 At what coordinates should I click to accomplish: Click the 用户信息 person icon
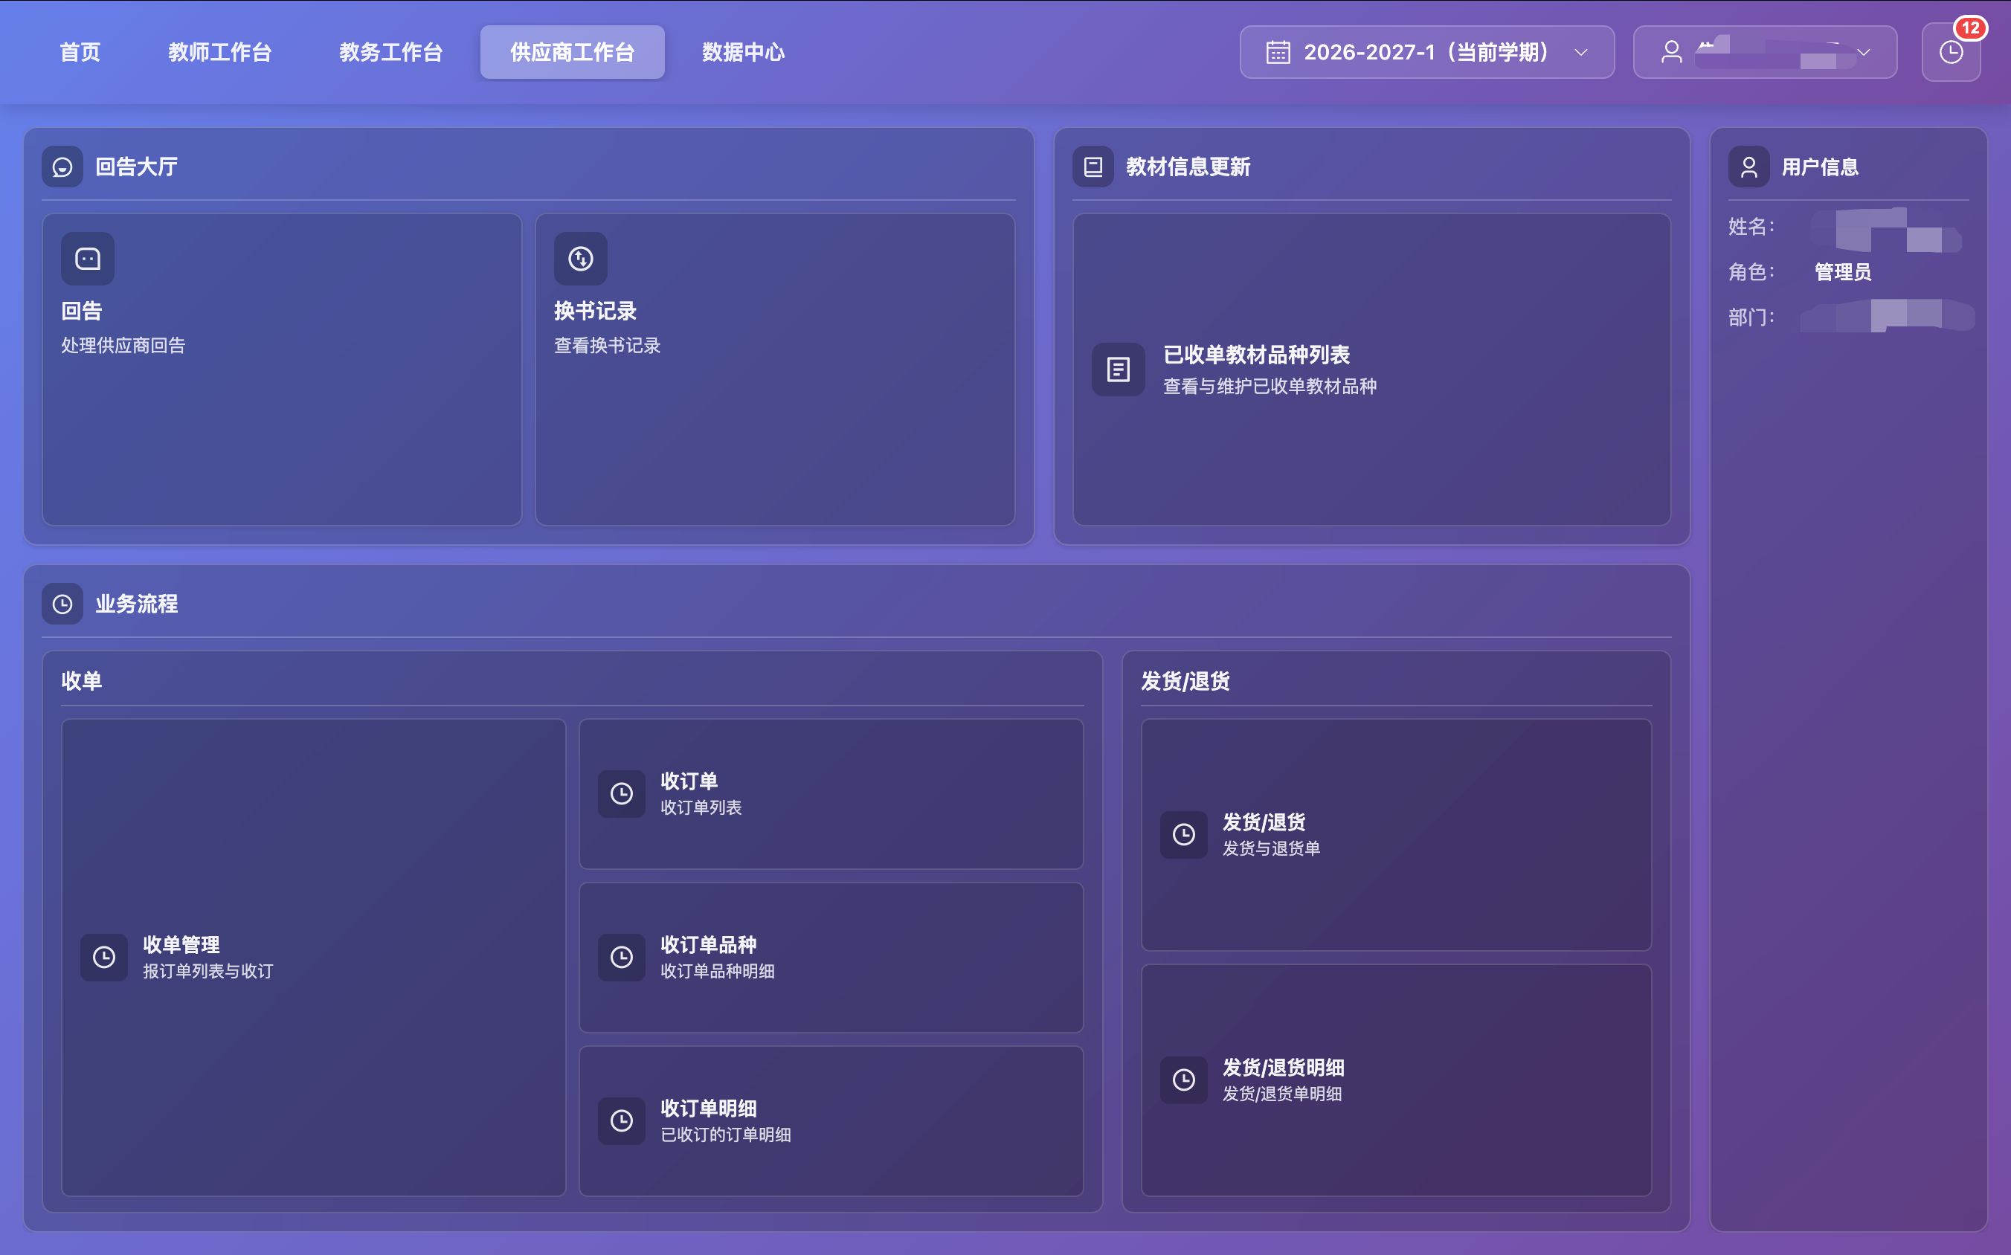pos(1748,167)
